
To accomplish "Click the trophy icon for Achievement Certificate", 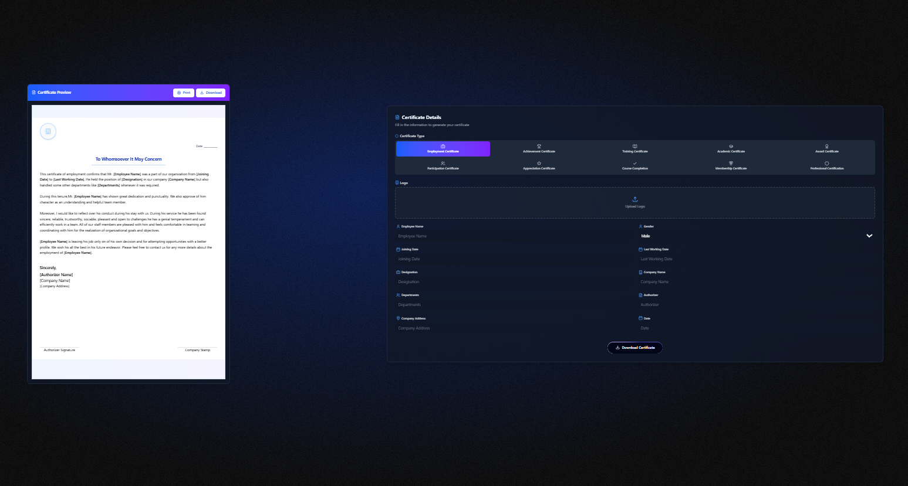I will 539,146.
